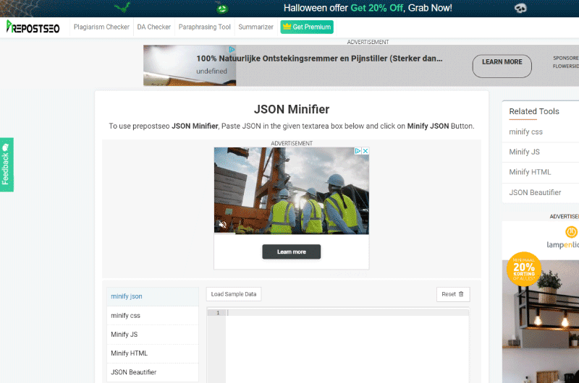Open the Halloween 20% off offer banner
The height and width of the screenshot is (383, 579).
(368, 8)
